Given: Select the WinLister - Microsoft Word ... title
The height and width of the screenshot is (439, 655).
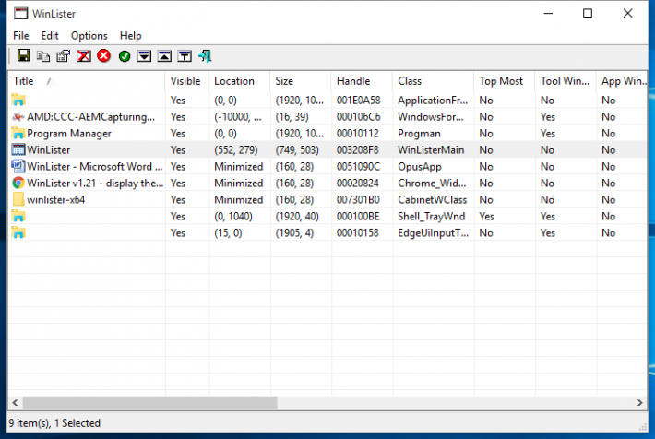Looking at the screenshot, I should [95, 166].
